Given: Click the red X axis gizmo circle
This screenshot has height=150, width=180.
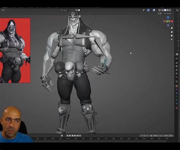Looking at the screenshot, I should click(x=172, y=21).
